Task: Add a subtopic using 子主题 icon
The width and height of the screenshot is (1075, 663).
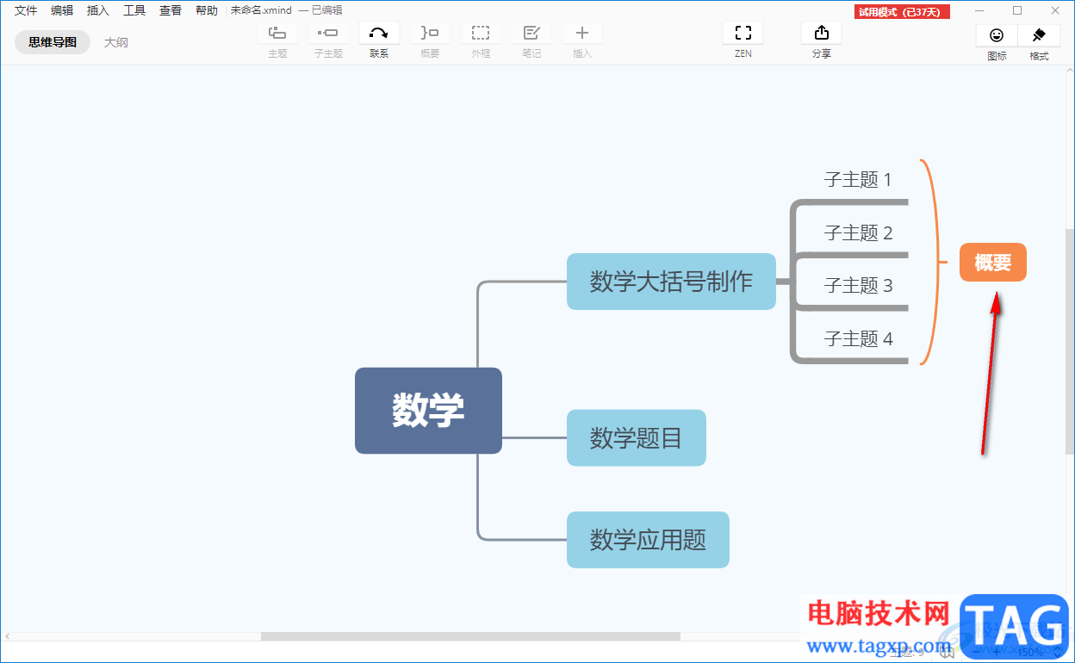Action: point(328,33)
